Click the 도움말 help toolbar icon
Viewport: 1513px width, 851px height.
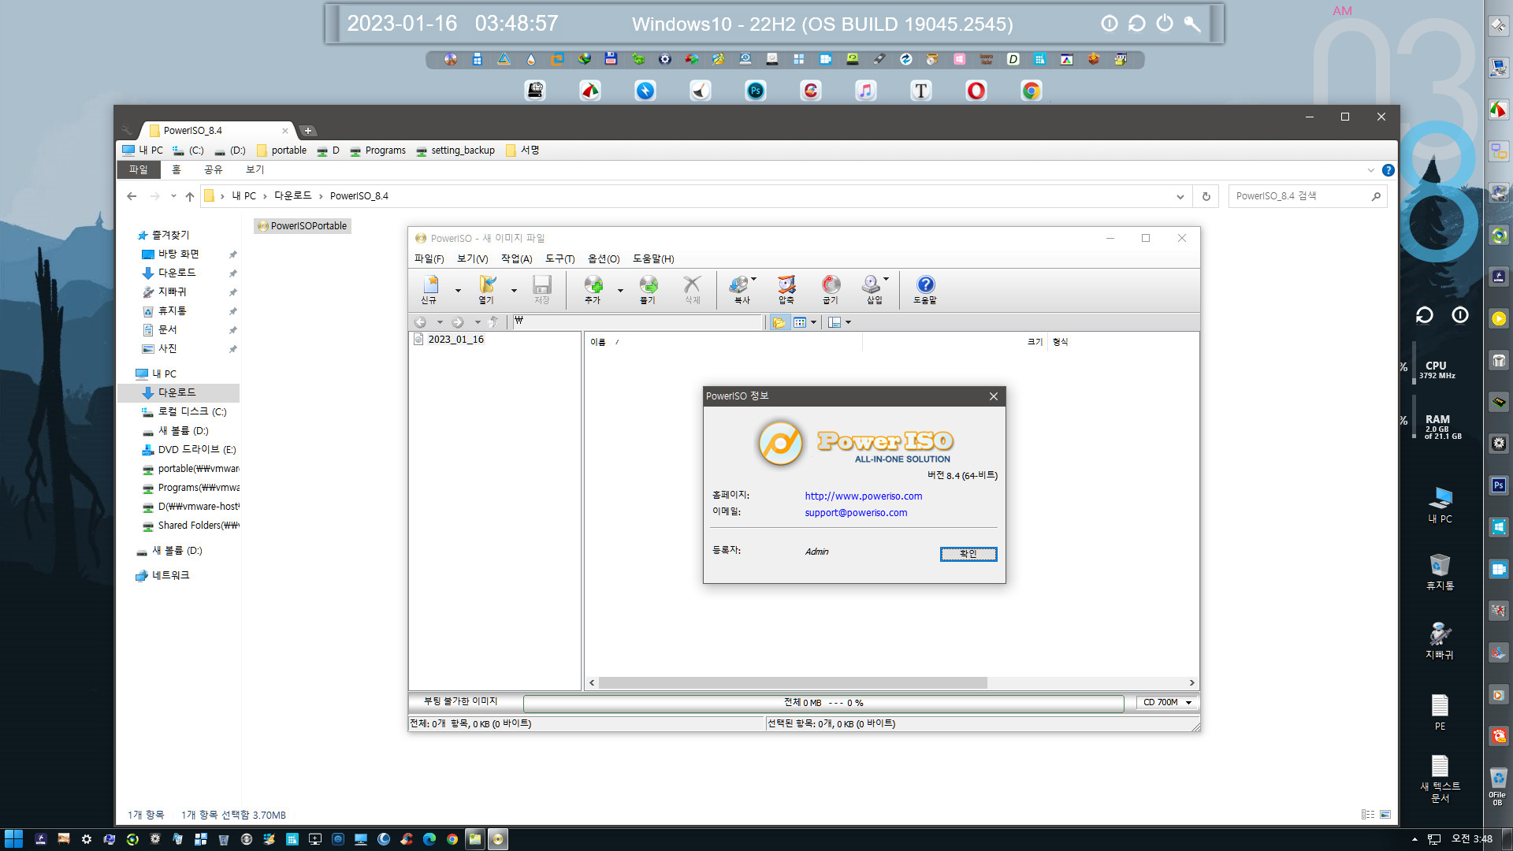click(x=925, y=289)
